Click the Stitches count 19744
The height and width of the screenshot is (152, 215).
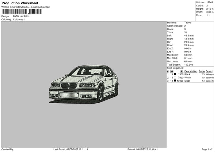click(x=209, y=3)
